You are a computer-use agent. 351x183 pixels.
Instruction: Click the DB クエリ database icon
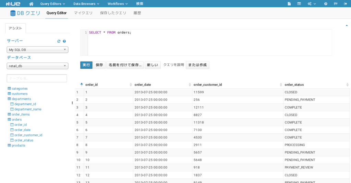(x=13, y=13)
